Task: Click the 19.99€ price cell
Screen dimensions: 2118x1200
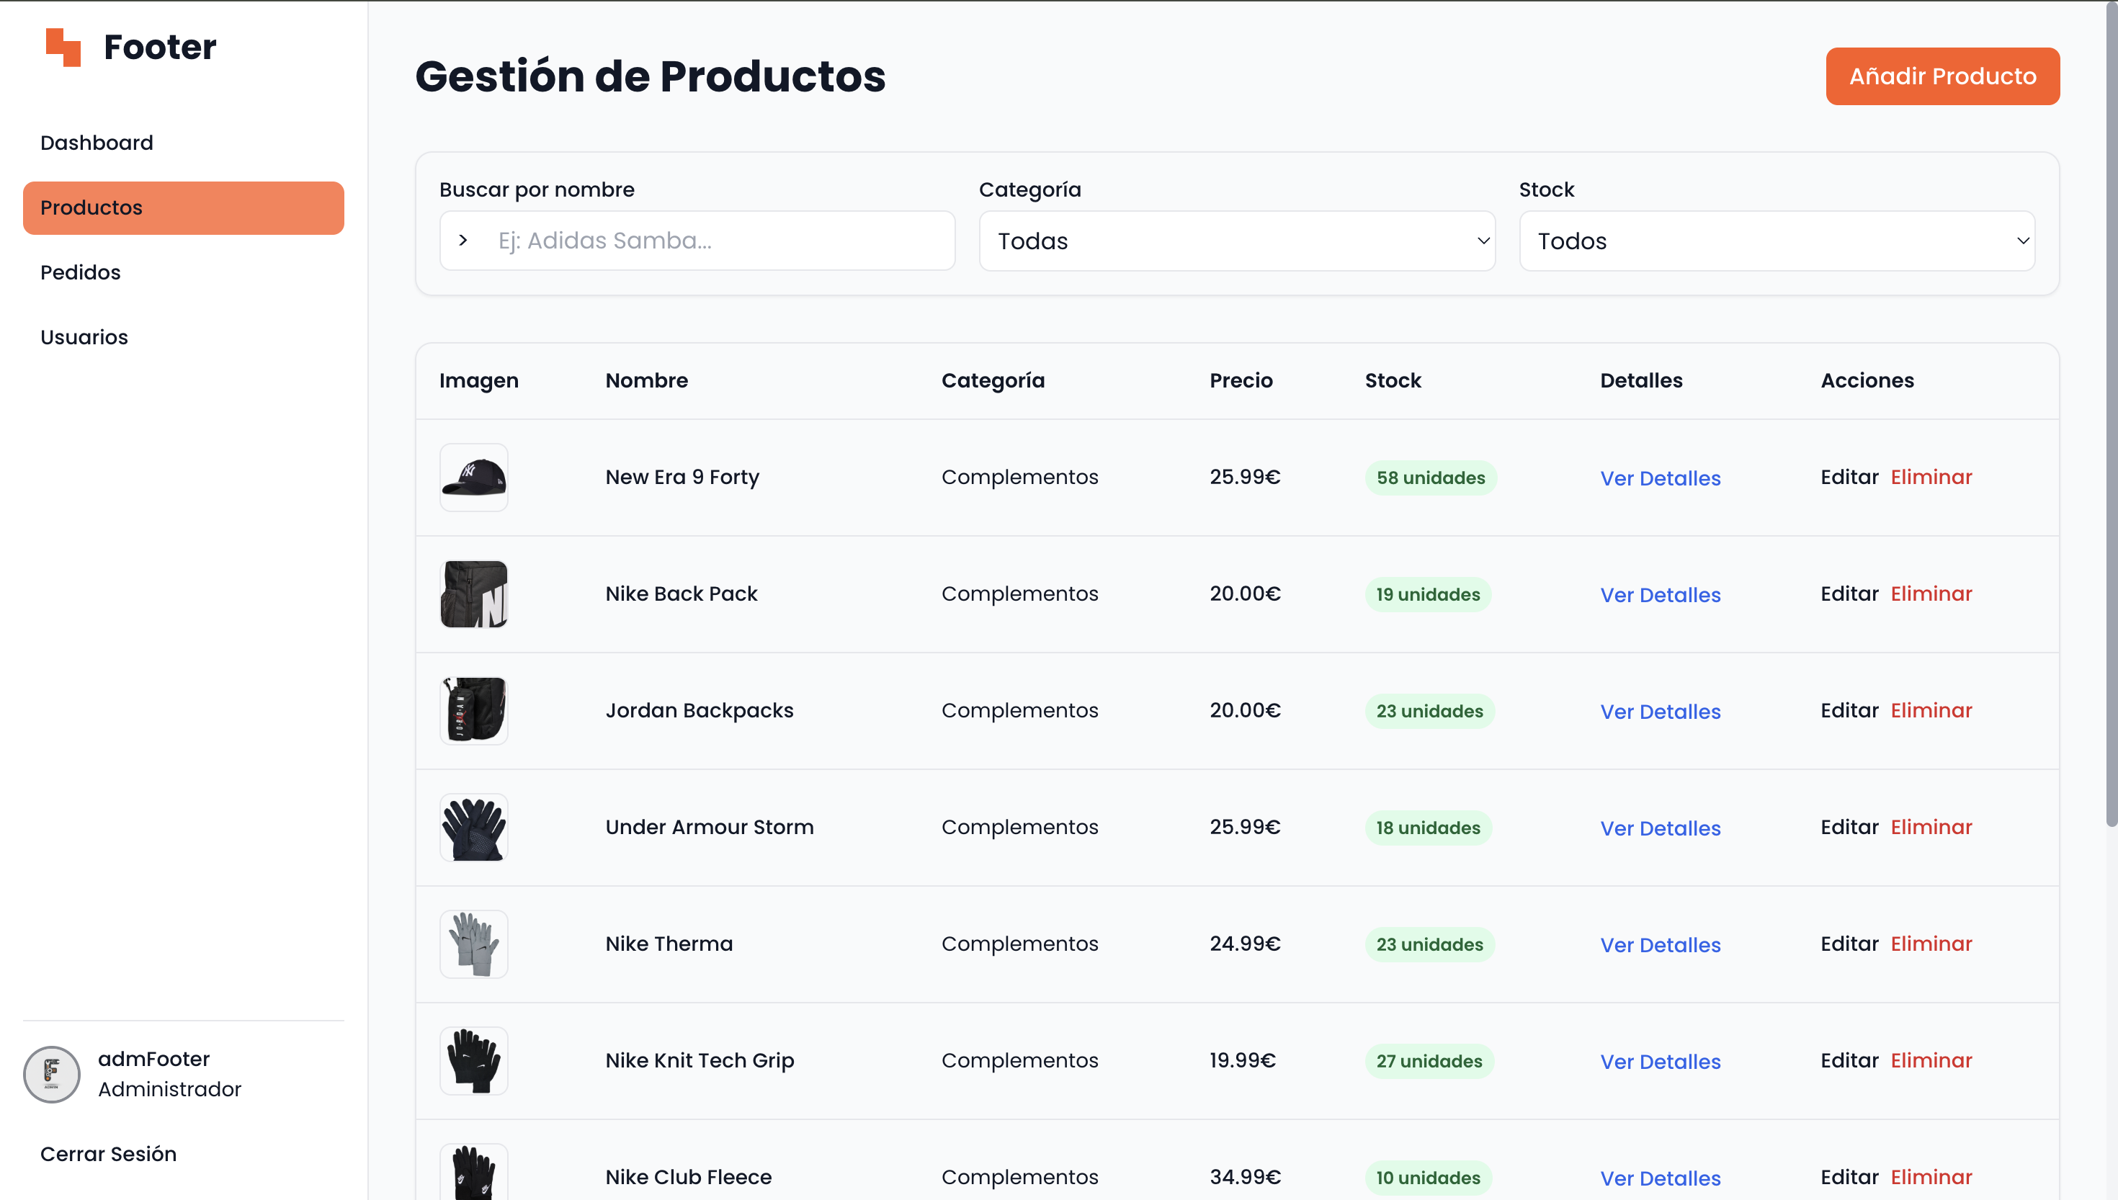Action: coord(1243,1060)
